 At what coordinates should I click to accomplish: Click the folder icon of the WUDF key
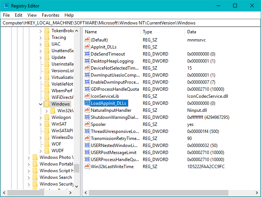pos(47,151)
